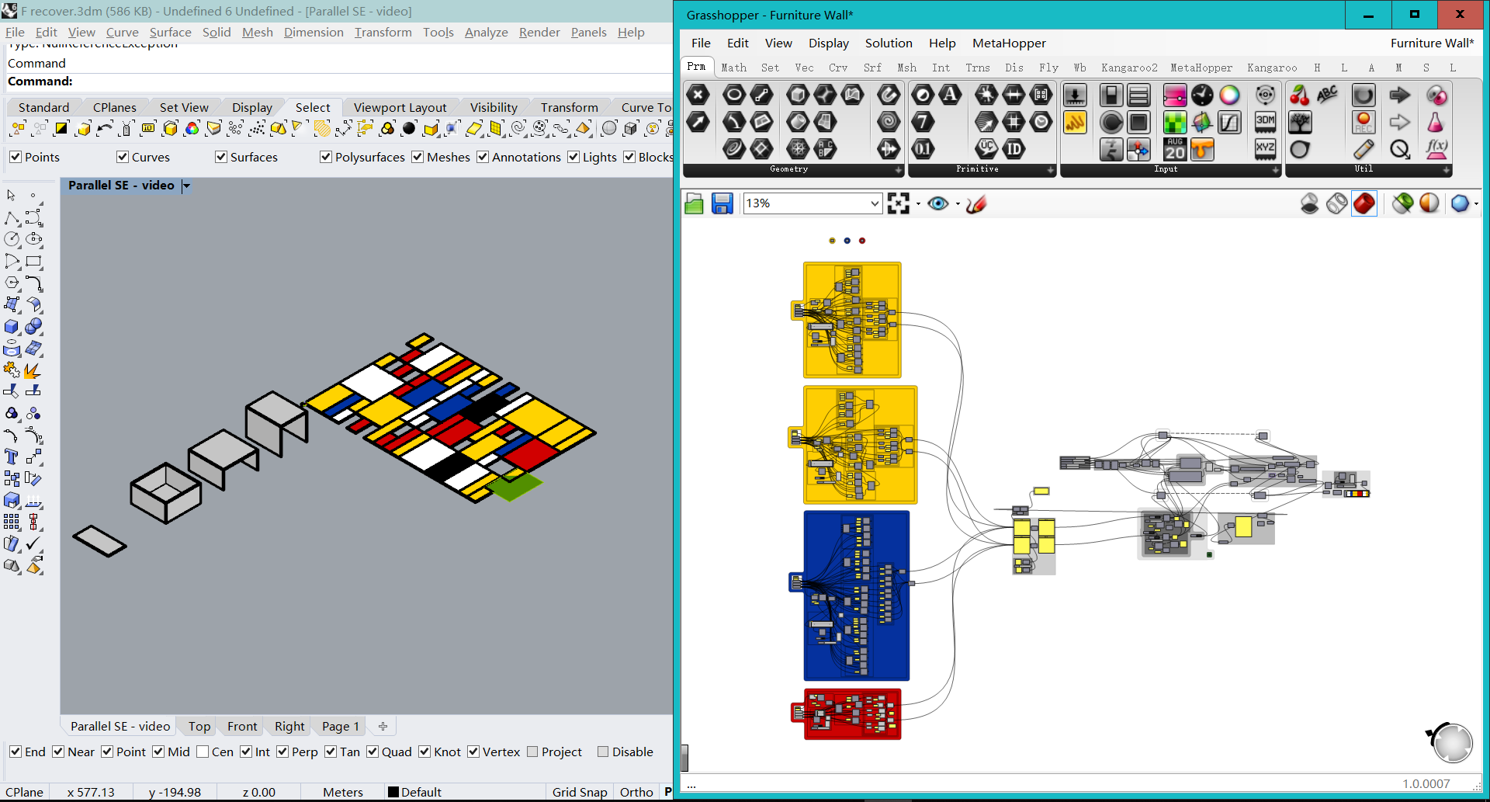Open file with the green folder icon in Grasshopper

(x=694, y=204)
